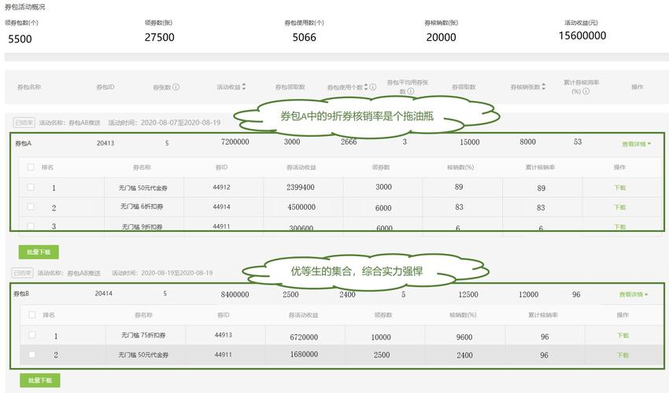
Task: Click the 券包ID column header
Action: tap(105, 87)
